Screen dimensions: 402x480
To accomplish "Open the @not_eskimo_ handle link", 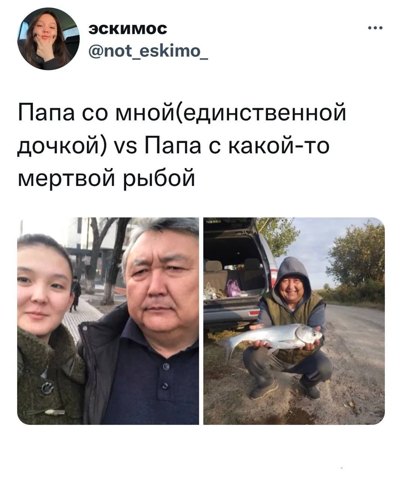I will [x=149, y=48].
